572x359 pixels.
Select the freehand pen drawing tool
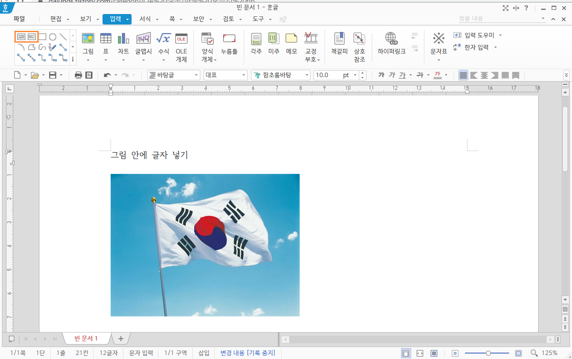click(x=53, y=47)
